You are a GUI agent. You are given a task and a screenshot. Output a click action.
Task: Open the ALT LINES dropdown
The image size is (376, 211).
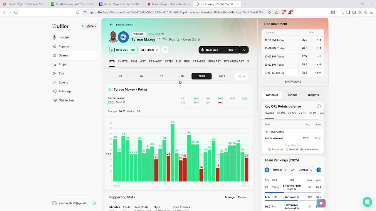pyautogui.click(x=150, y=50)
